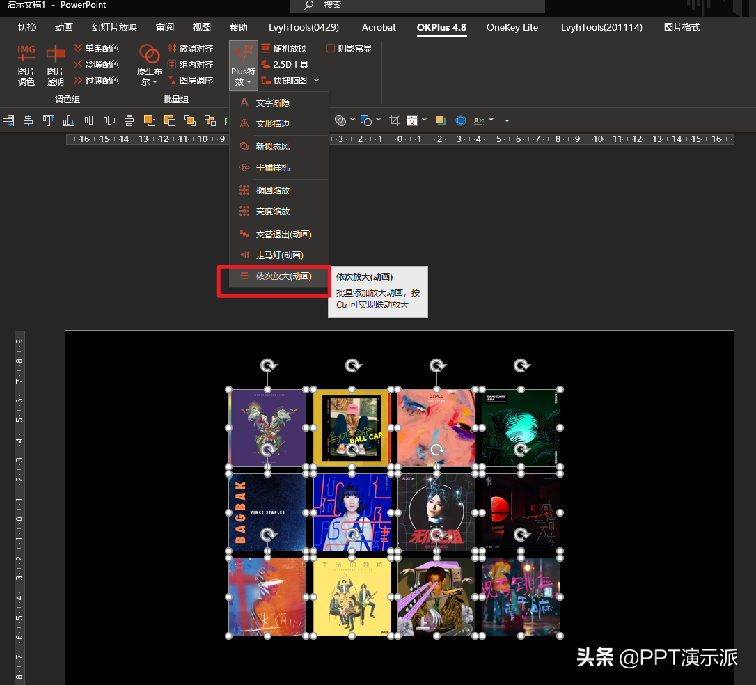The width and height of the screenshot is (756, 685).
Task: Click the blue circle outline icon
Action: click(x=461, y=120)
